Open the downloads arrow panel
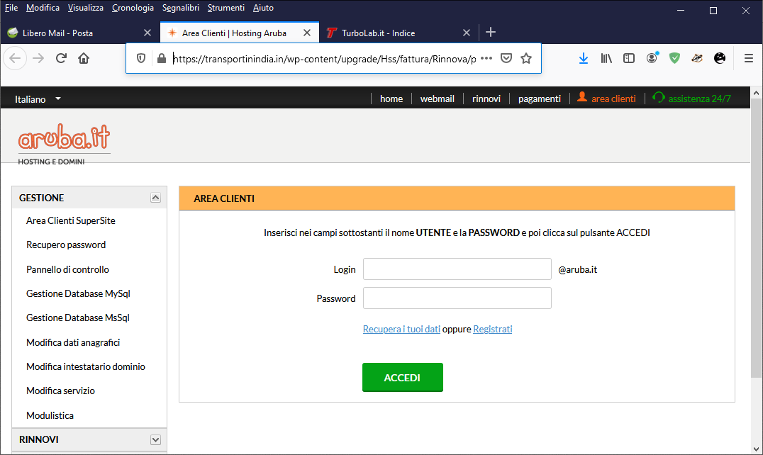The width and height of the screenshot is (763, 455). [584, 58]
